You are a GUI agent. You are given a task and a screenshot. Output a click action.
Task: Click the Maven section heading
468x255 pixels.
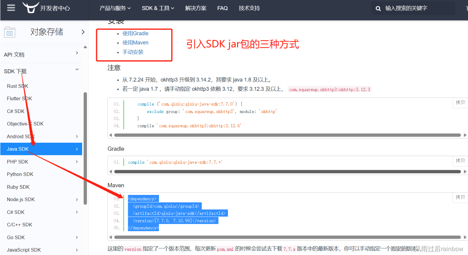point(116,185)
